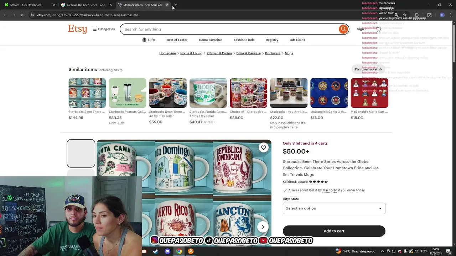This screenshot has height=256, width=456.
Task: Click the seller star rating
Action: (x=318, y=182)
